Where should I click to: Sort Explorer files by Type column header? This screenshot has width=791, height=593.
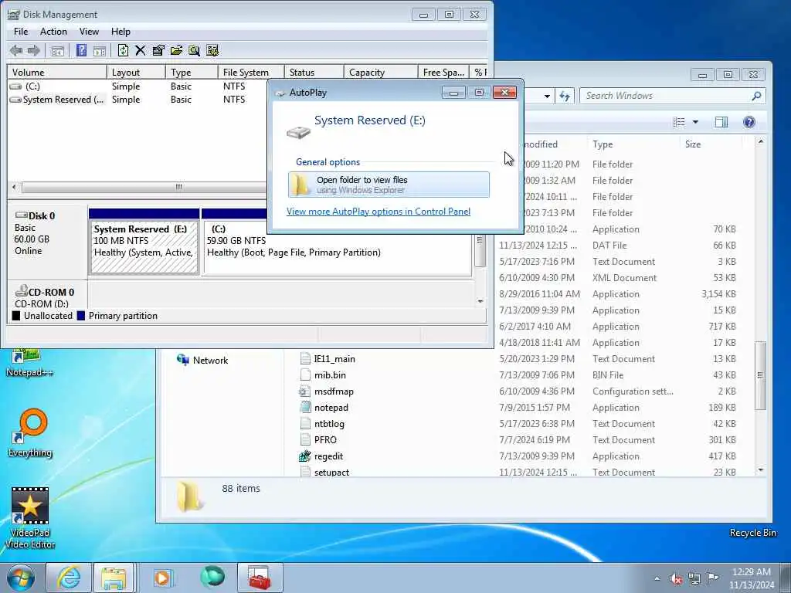(633, 144)
